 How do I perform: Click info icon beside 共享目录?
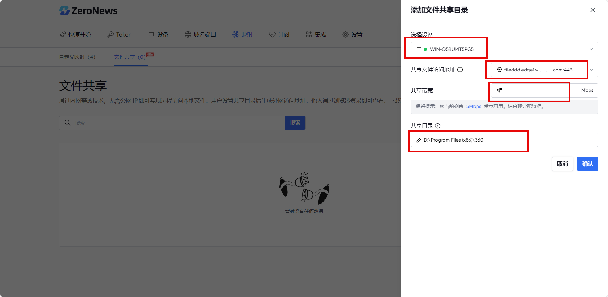coord(438,126)
